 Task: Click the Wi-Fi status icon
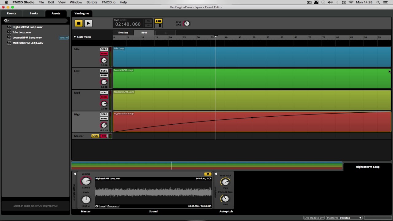351,2
